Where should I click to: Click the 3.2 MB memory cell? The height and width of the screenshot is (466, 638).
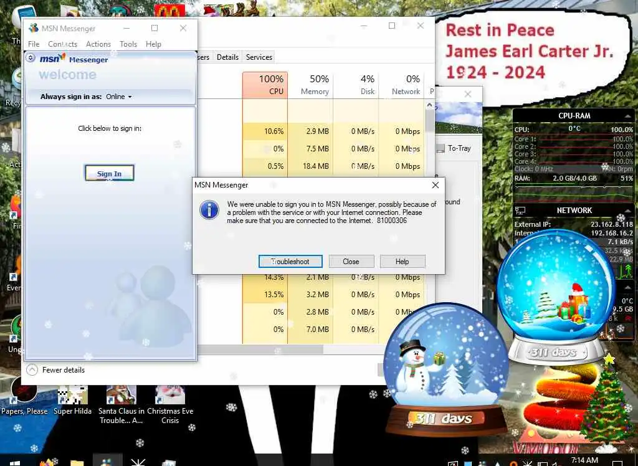[310, 295]
